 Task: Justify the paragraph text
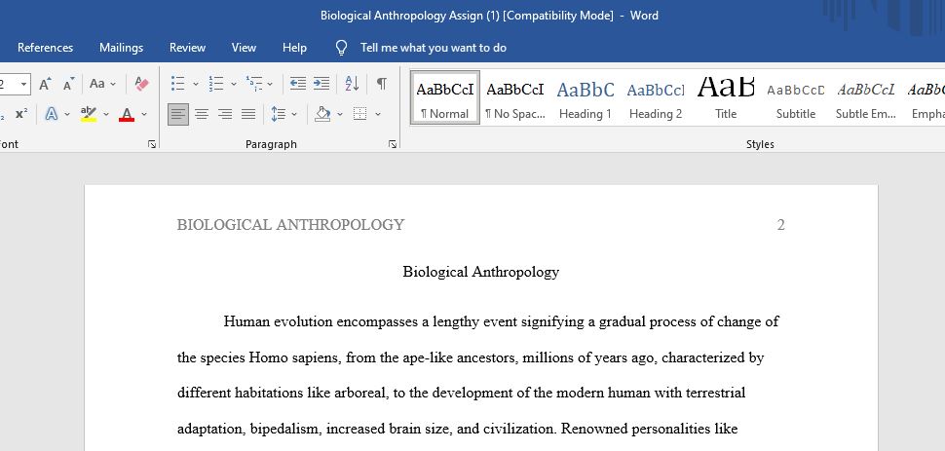pos(248,113)
